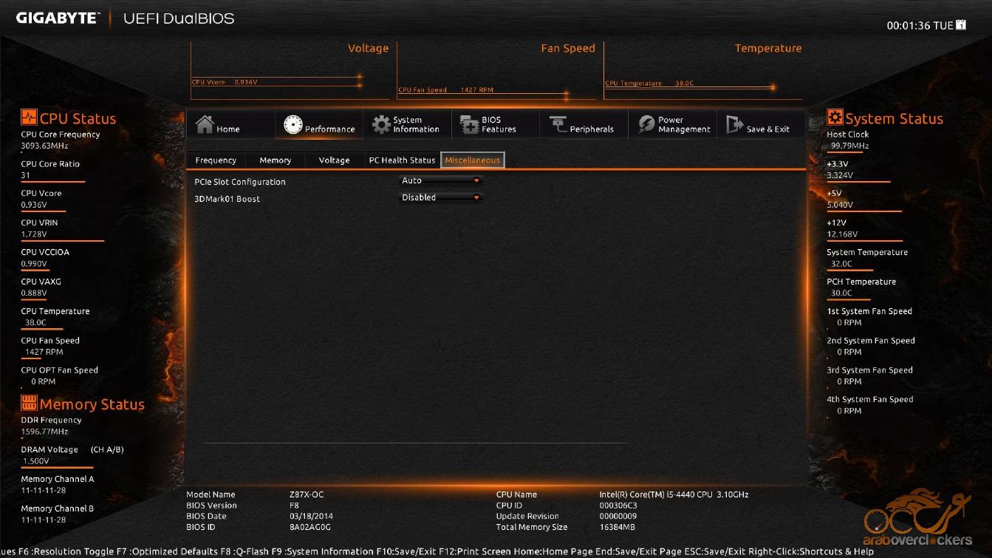Open the PCIe Slot Configuration dropdown
The width and height of the screenshot is (992, 558).
(441, 181)
